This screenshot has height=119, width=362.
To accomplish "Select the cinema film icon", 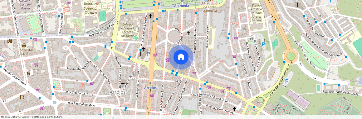I will (x=22, y=97).
